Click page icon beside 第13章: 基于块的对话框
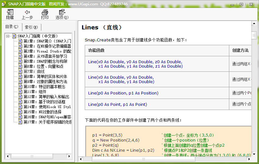Viewport: 259px width, 164px height. click(20, 102)
